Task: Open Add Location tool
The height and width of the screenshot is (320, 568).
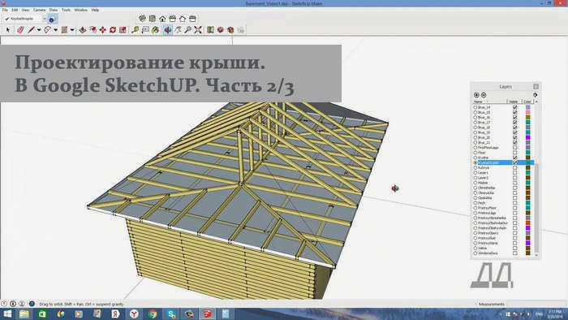Action: click(x=210, y=30)
